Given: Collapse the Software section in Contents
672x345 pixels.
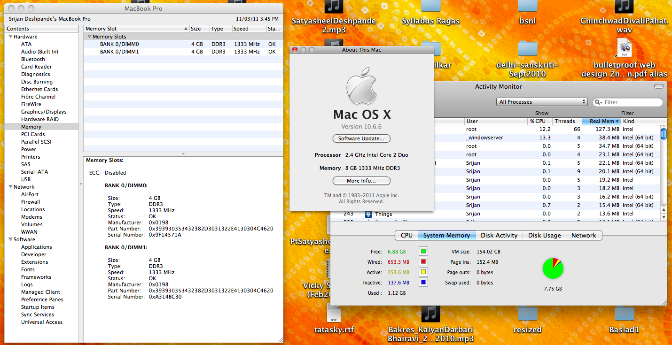Looking at the screenshot, I should tap(10, 239).
